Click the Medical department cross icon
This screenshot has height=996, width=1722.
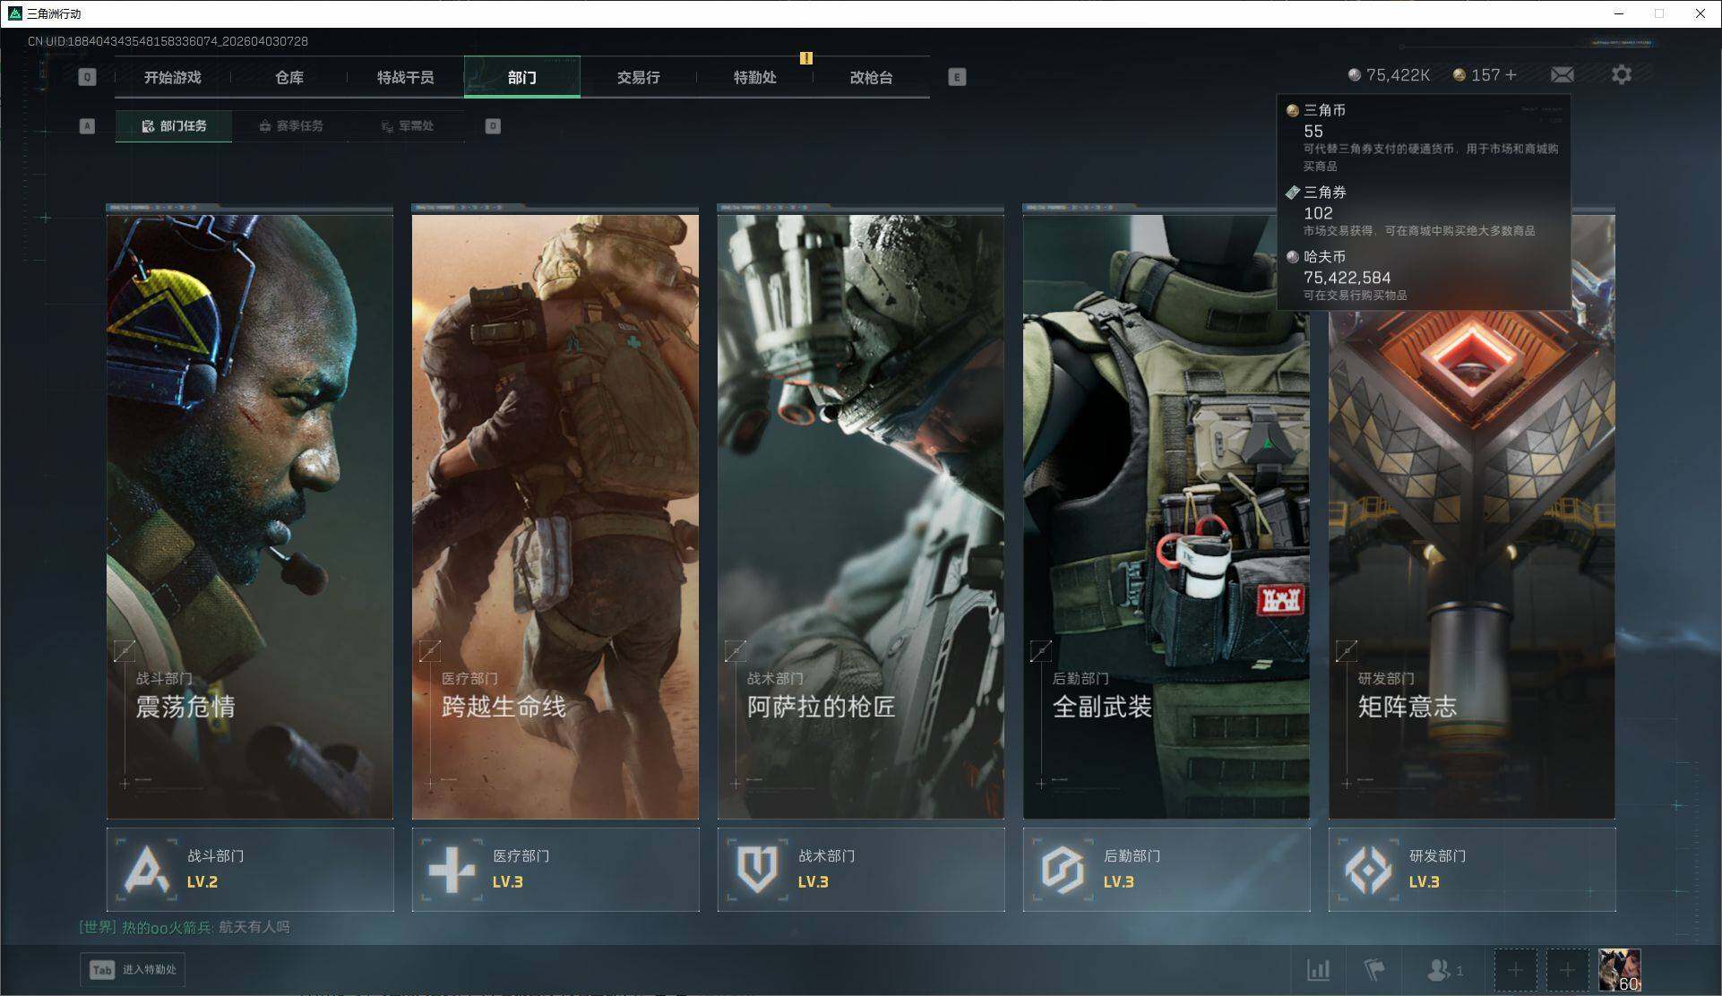pos(452,869)
